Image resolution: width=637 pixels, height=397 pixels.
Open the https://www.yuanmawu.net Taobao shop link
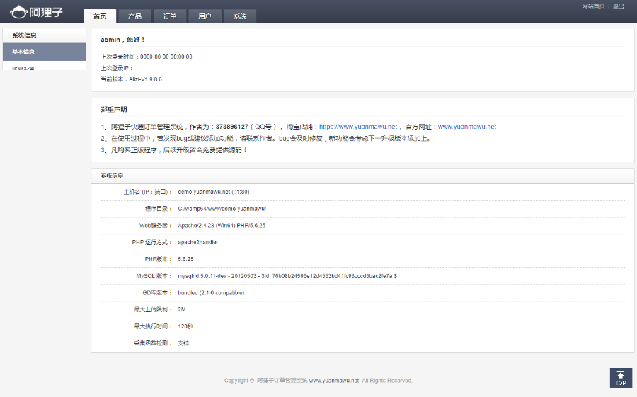point(358,127)
